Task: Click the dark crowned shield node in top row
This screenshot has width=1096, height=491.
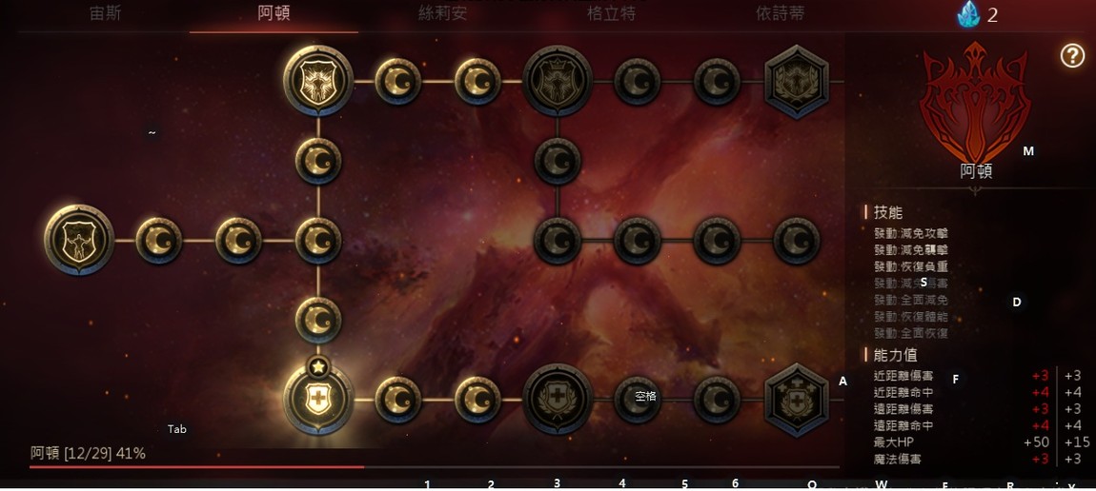Action: click(x=558, y=80)
